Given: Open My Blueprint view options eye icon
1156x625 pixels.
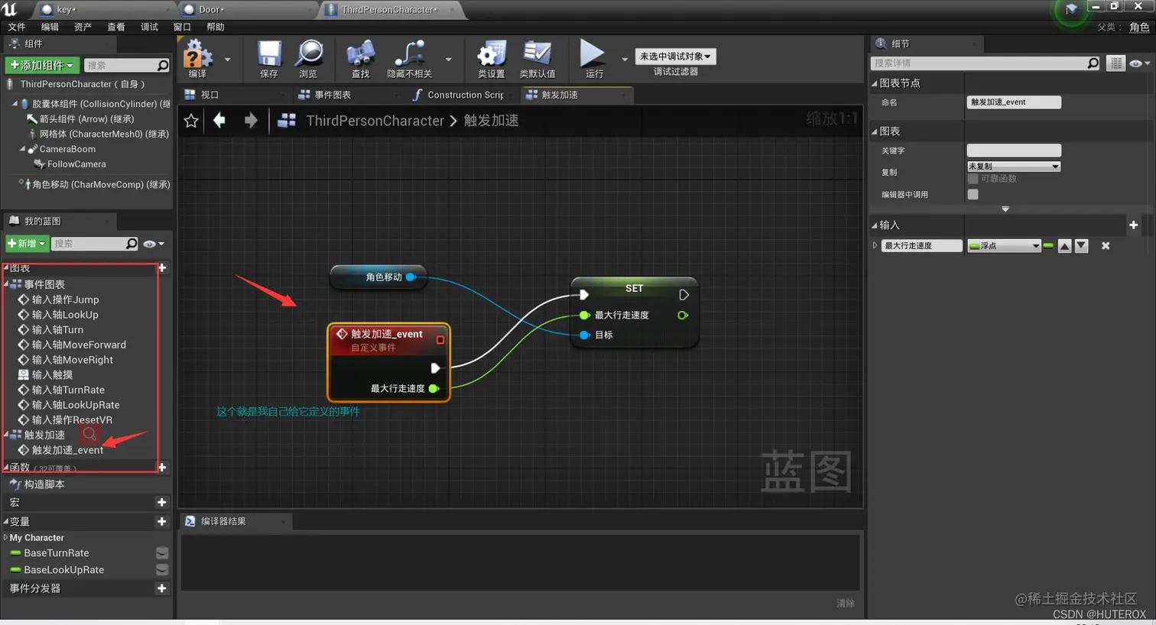Looking at the screenshot, I should tap(153, 244).
